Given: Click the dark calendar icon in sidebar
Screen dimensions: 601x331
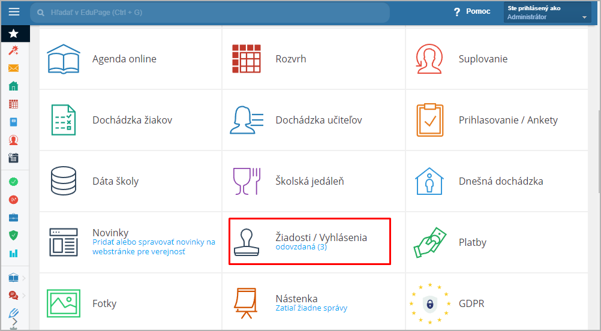Looking at the screenshot, I should [x=13, y=158].
